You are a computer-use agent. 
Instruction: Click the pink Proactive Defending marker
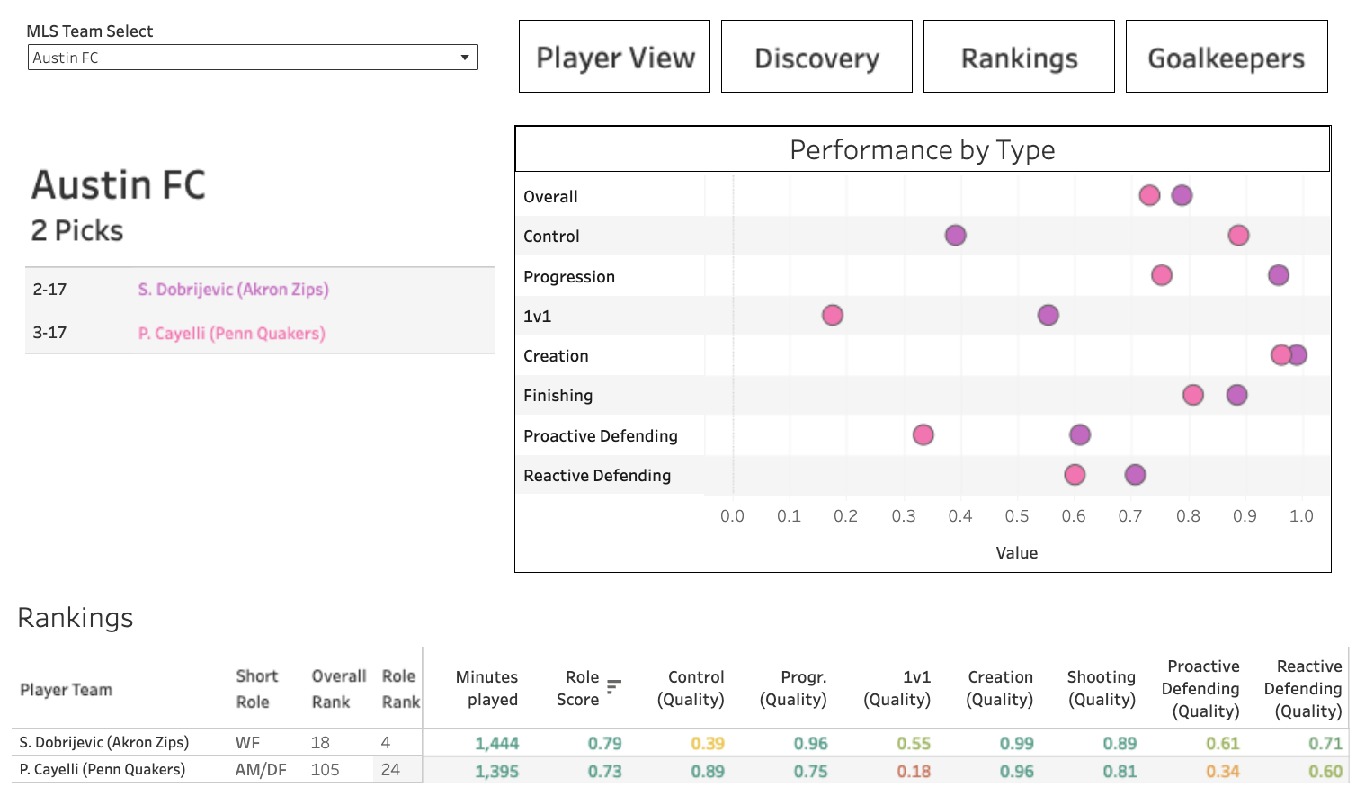(923, 435)
